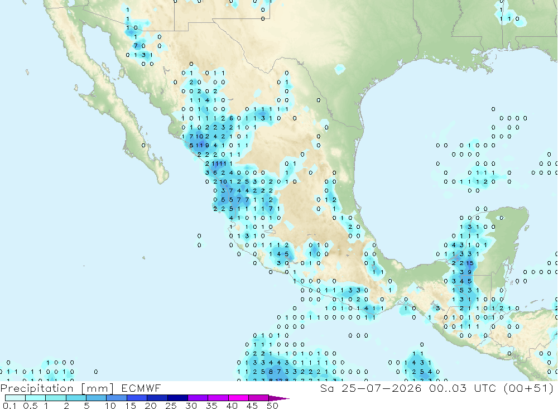This screenshot has width=558, height=409.
Task: Click the legend swatch between 0.5 and 1
Action: [x=36, y=398]
